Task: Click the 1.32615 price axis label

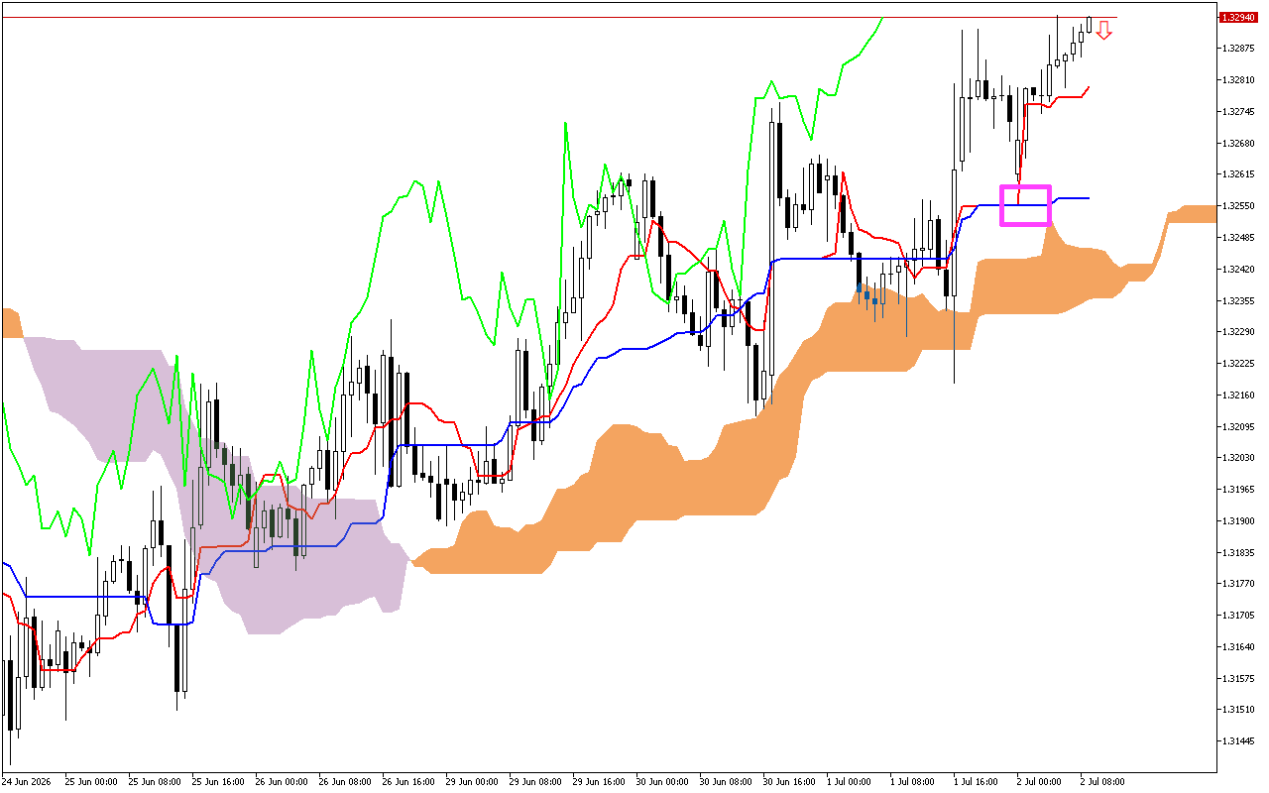Action: pyautogui.click(x=1237, y=174)
